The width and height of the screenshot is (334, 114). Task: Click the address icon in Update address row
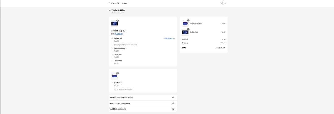tap(173, 98)
